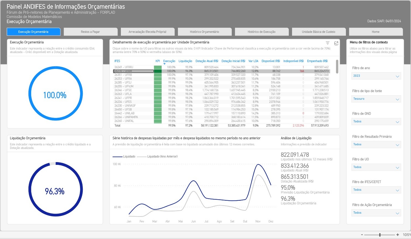The width and height of the screenshot is (411, 239).
Task: Click the zoom-in plus icon
Action: coord(397,235)
